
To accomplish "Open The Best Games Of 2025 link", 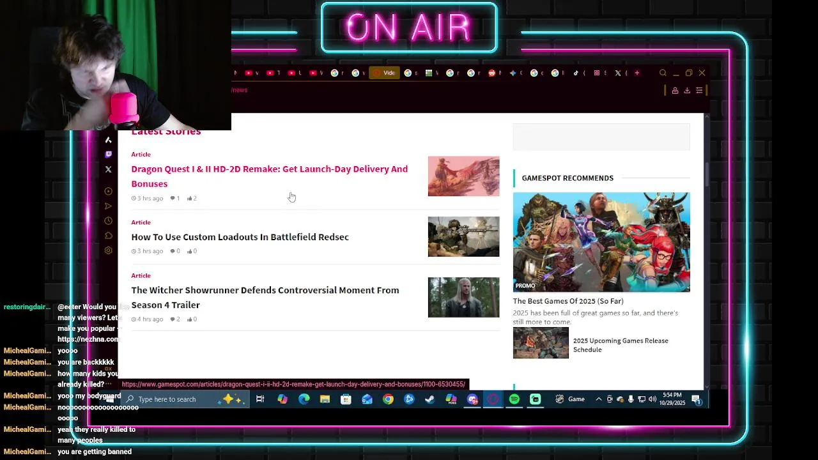I will pos(568,301).
